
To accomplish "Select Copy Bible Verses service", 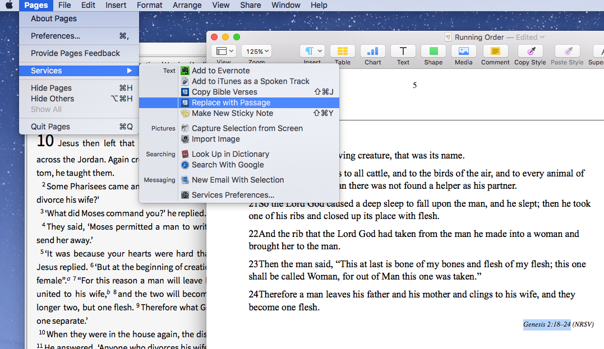I will tap(239, 92).
